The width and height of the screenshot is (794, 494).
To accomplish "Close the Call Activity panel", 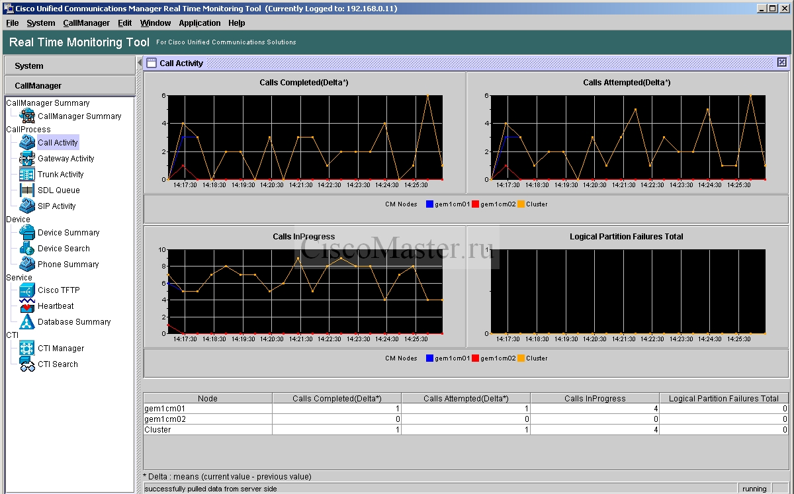I will [782, 62].
